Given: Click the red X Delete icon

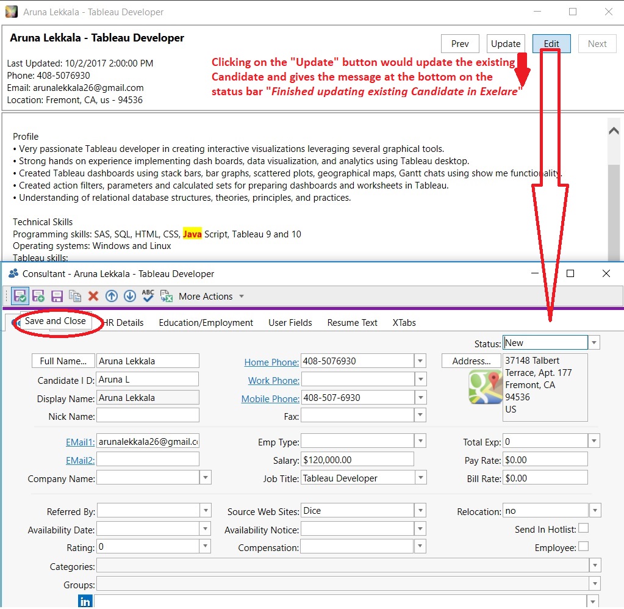Looking at the screenshot, I should coord(93,296).
